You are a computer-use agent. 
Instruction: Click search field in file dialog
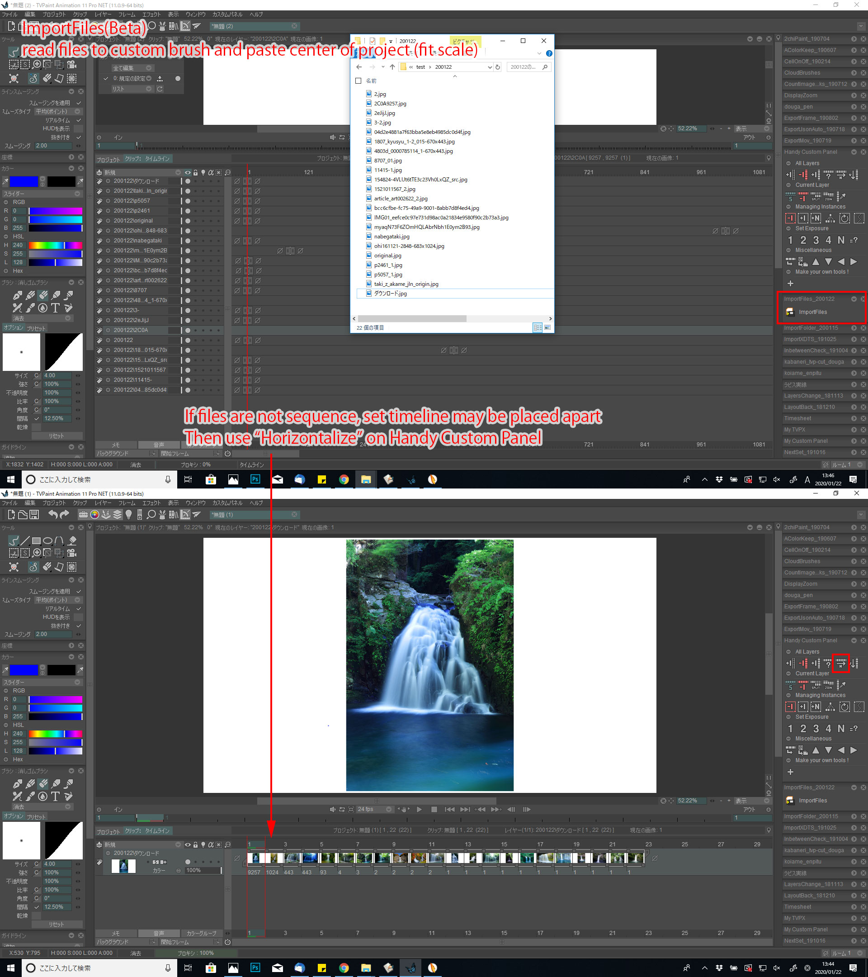[529, 67]
